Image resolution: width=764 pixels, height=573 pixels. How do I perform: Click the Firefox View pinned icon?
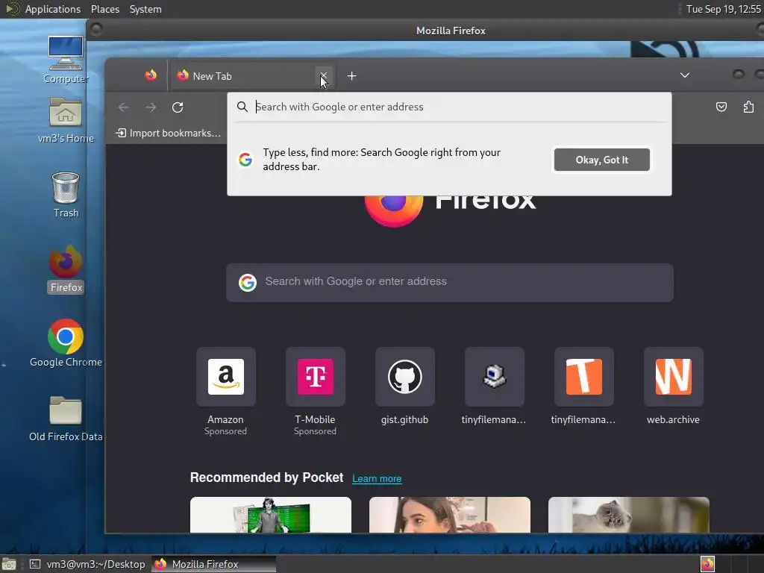pos(151,75)
